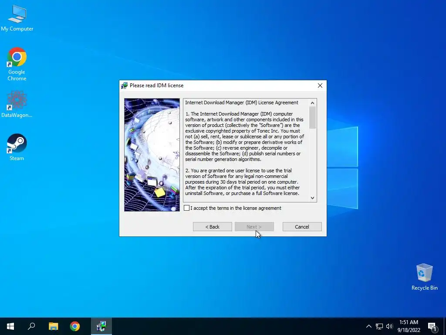This screenshot has width=446, height=335.
Task: Activate the IDM installer taskbar button
Action: point(101,326)
